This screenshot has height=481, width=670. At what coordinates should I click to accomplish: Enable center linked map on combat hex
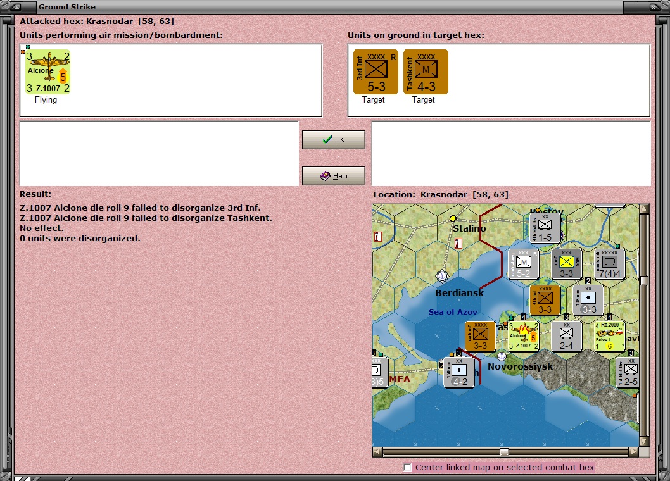pyautogui.click(x=408, y=467)
